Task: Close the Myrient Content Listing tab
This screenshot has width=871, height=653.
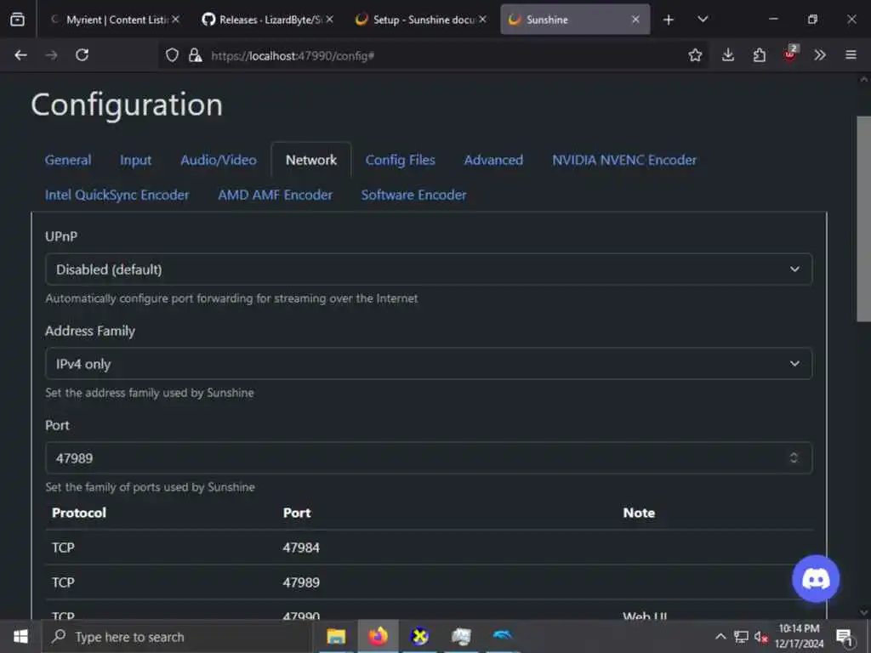Action: click(x=175, y=20)
